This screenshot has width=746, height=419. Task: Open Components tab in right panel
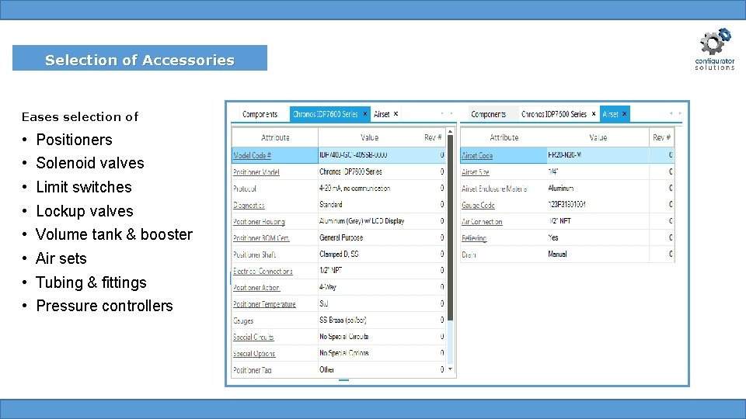(x=488, y=114)
